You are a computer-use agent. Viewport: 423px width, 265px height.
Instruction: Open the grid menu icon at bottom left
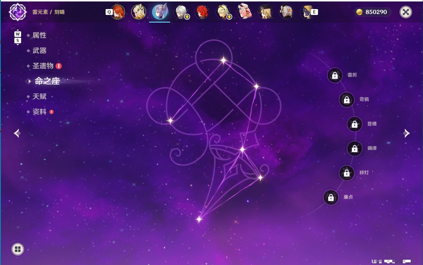click(x=18, y=249)
